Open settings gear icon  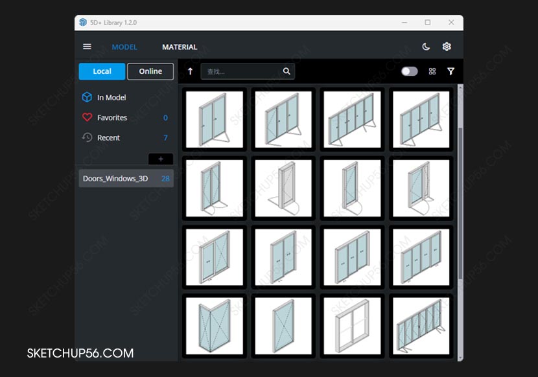447,47
